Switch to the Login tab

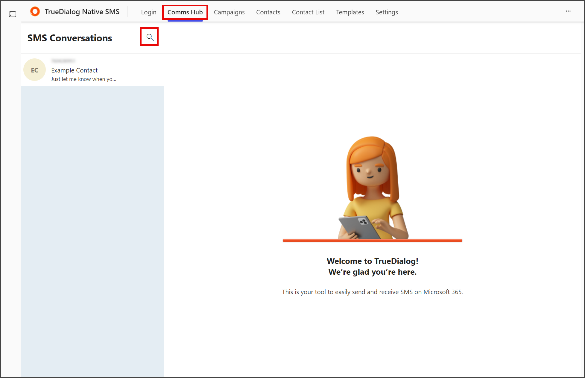pyautogui.click(x=149, y=12)
